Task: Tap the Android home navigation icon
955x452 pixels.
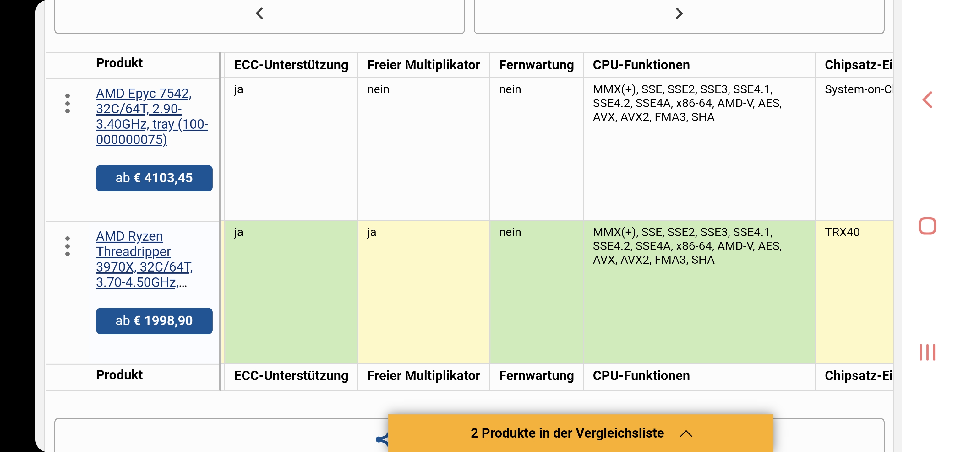Action: pos(927,226)
